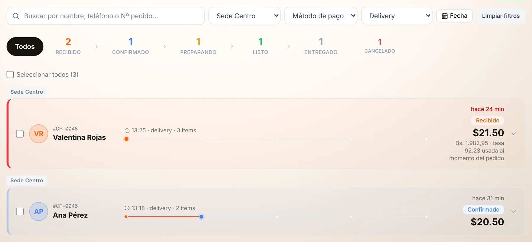Filter by Cancelado status

tap(379, 46)
